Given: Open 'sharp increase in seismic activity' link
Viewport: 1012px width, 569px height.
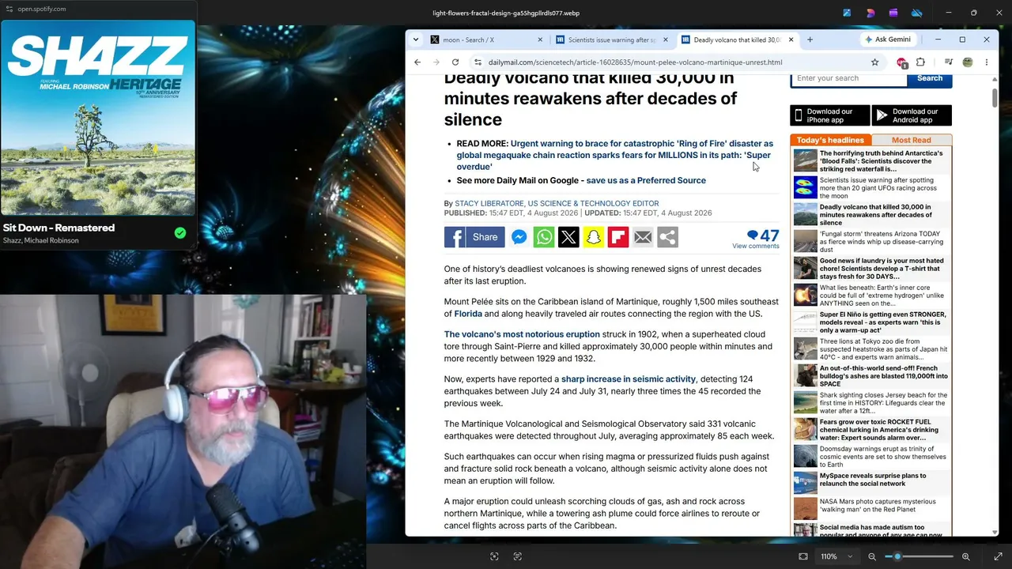Looking at the screenshot, I should coord(629,379).
